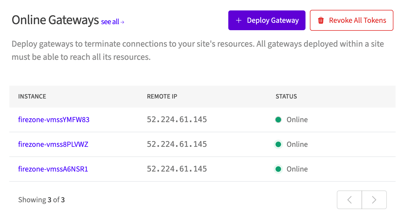Click the IP address of firezone-vmssYMFW83
This screenshot has height=219, width=400.
(x=177, y=119)
